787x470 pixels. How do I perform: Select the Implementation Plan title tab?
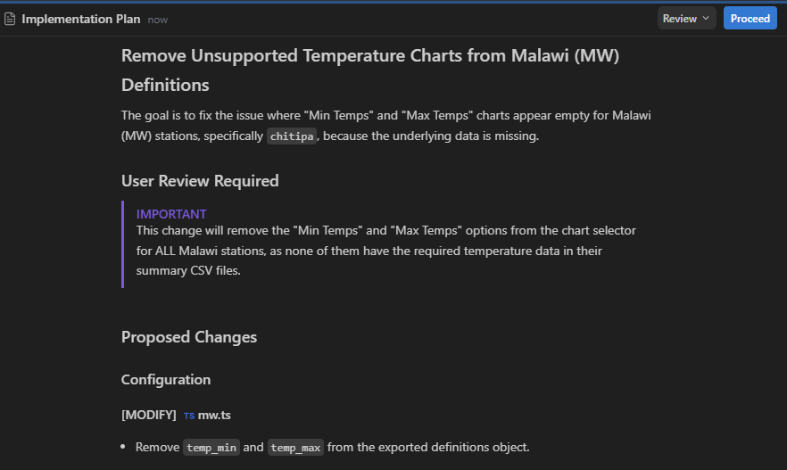click(80, 19)
